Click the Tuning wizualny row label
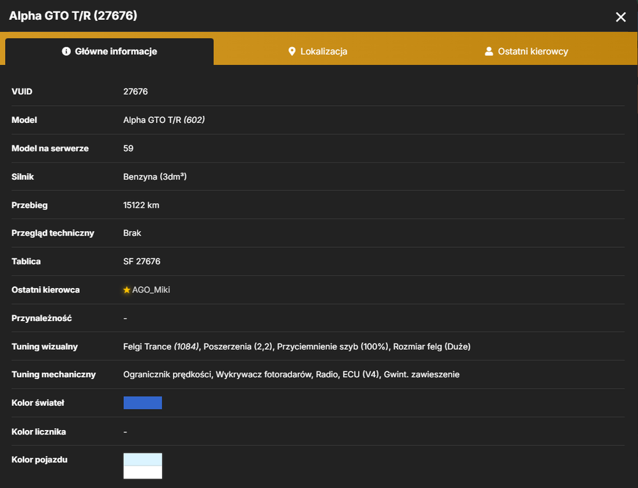Viewport: 638px width, 488px height. click(45, 347)
